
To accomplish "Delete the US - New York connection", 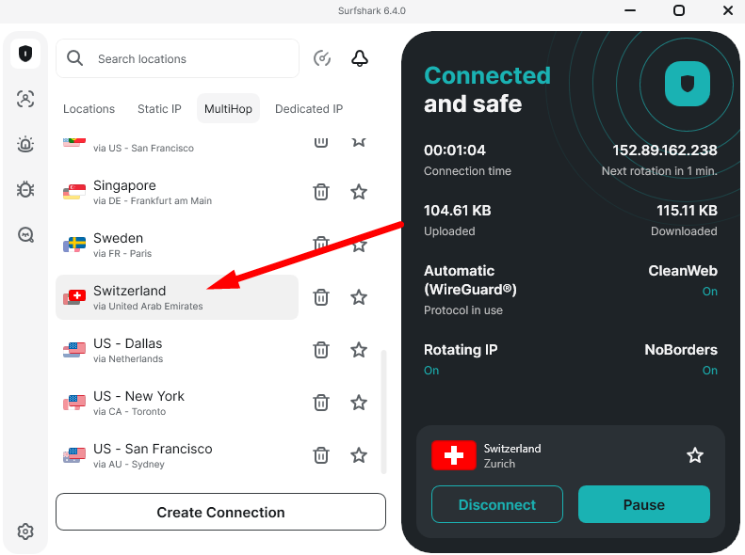I will (321, 403).
